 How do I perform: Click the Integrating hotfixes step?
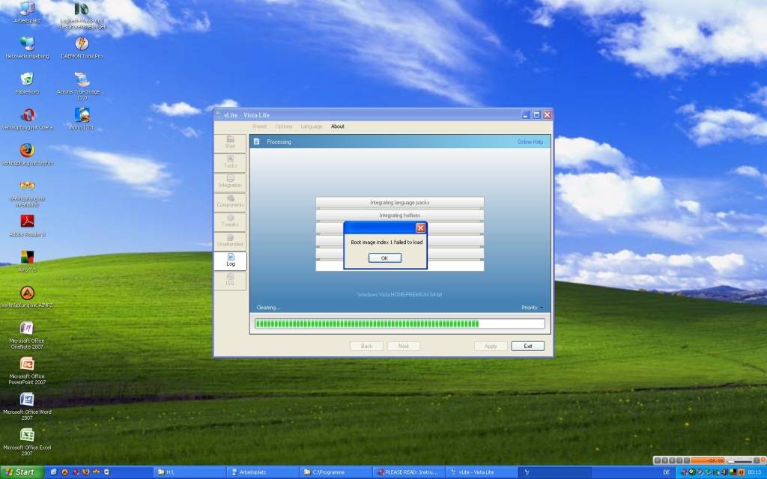(x=400, y=215)
